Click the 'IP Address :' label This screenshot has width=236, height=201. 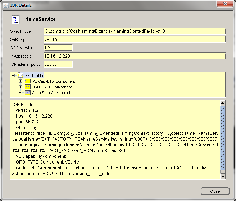click(20, 56)
